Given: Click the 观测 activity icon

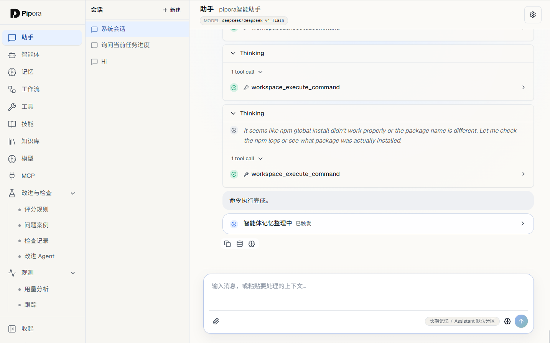Looking at the screenshot, I should [12, 273].
